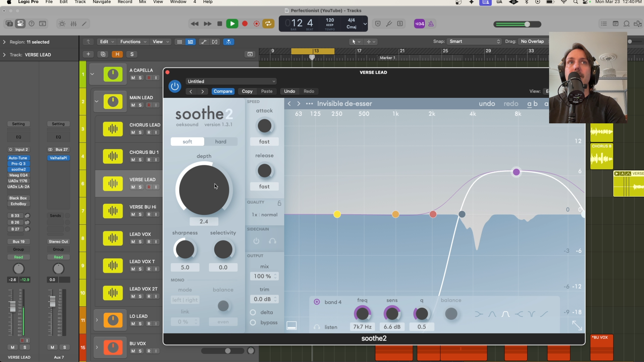
Task: Click the purple band 4 node
Action: (x=516, y=172)
